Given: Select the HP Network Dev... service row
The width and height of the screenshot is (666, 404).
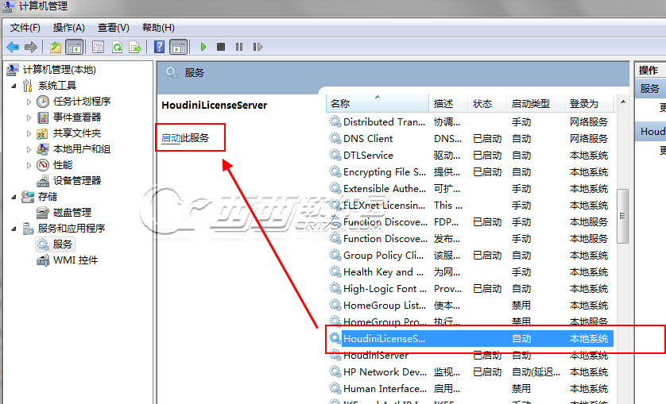Looking at the screenshot, I should 470,372.
